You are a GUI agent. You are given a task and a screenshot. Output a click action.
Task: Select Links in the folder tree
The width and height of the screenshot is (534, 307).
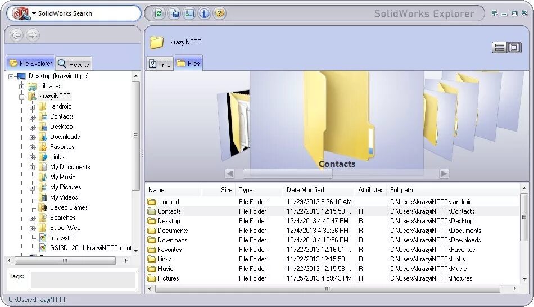[x=57, y=157]
